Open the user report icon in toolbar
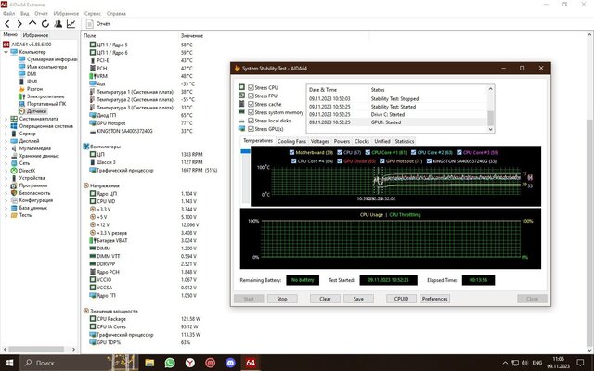Image resolution: width=594 pixels, height=371 pixels. coord(59,24)
